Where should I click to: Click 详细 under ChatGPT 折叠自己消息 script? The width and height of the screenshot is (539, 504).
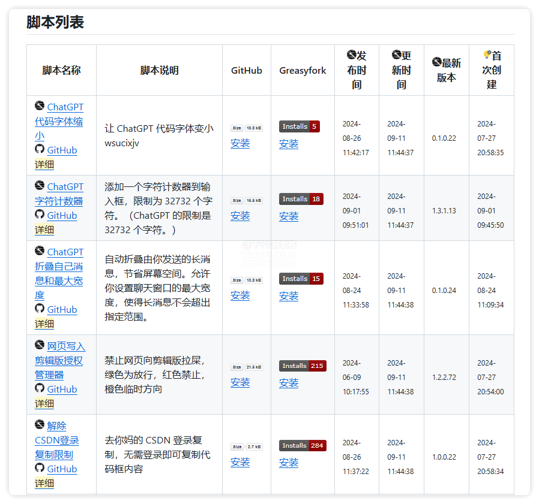coord(44,324)
